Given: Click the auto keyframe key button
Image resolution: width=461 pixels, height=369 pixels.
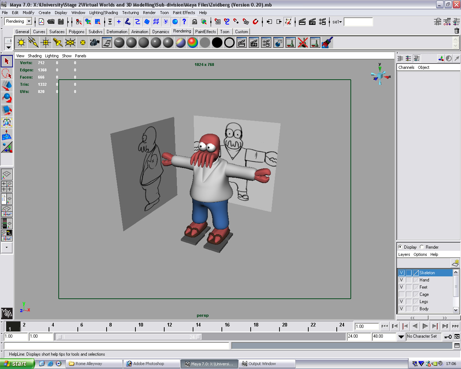Looking at the screenshot, I should tap(448, 337).
